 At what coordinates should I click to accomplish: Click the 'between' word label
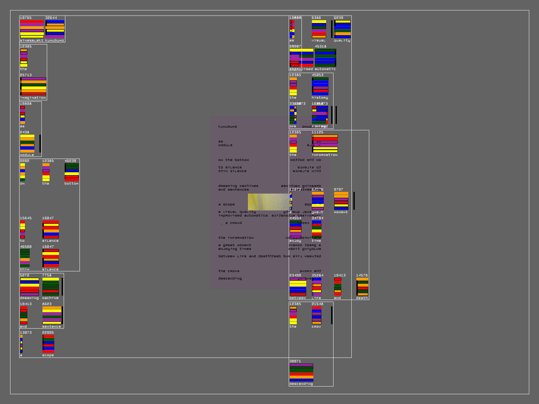pos(297,298)
